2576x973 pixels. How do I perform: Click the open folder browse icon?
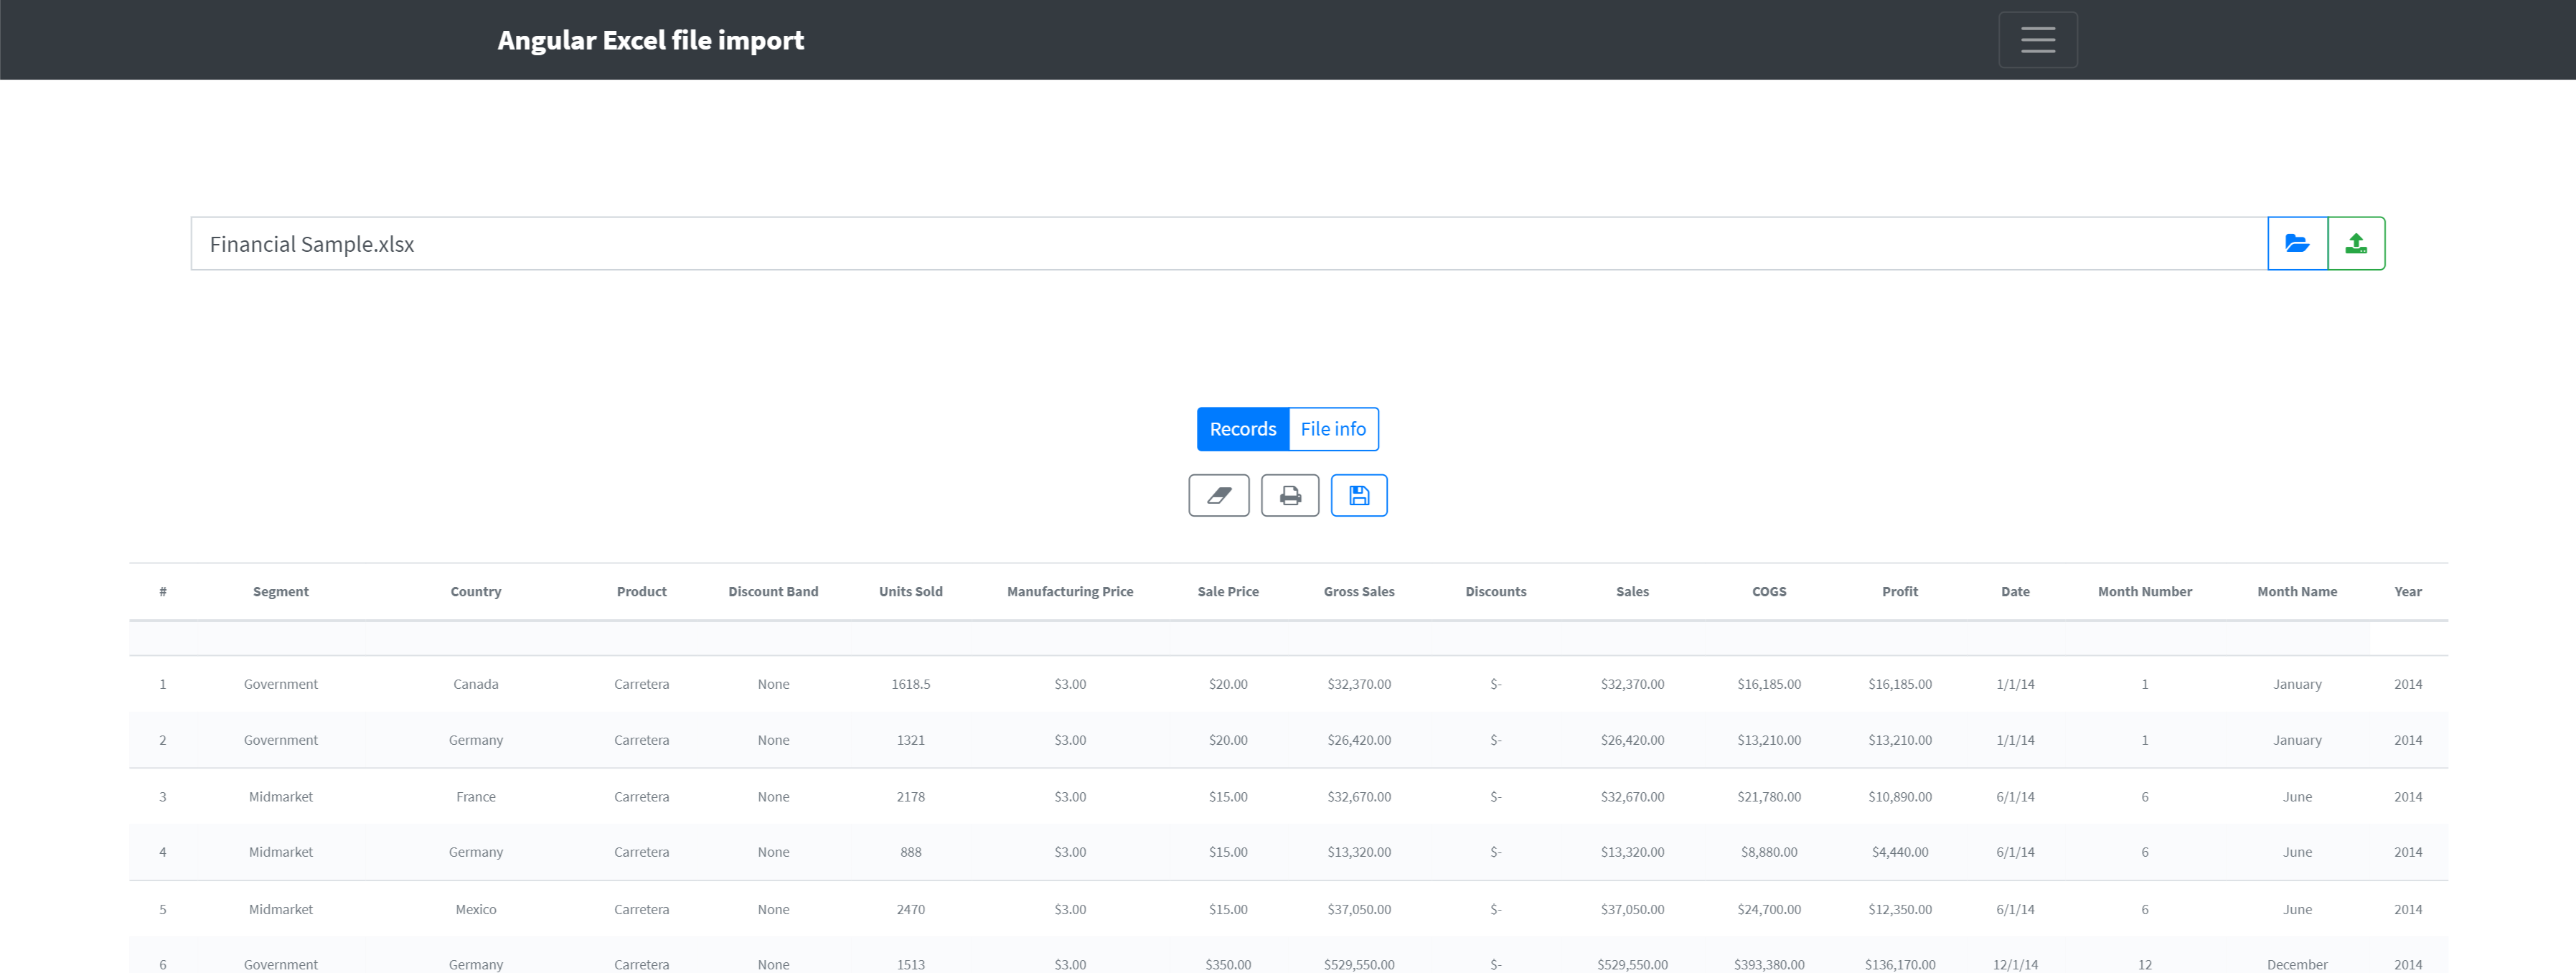coord(2296,243)
